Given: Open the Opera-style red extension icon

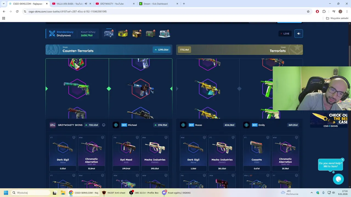Looking at the screenshot, I should pyautogui.click(x=317, y=11).
